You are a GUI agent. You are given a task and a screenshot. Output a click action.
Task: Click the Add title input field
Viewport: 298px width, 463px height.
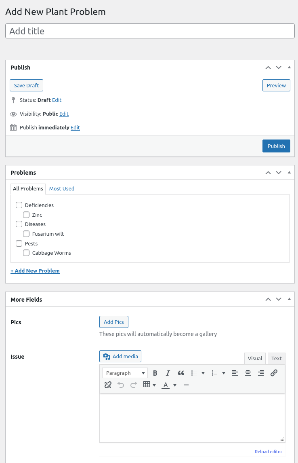tap(150, 31)
